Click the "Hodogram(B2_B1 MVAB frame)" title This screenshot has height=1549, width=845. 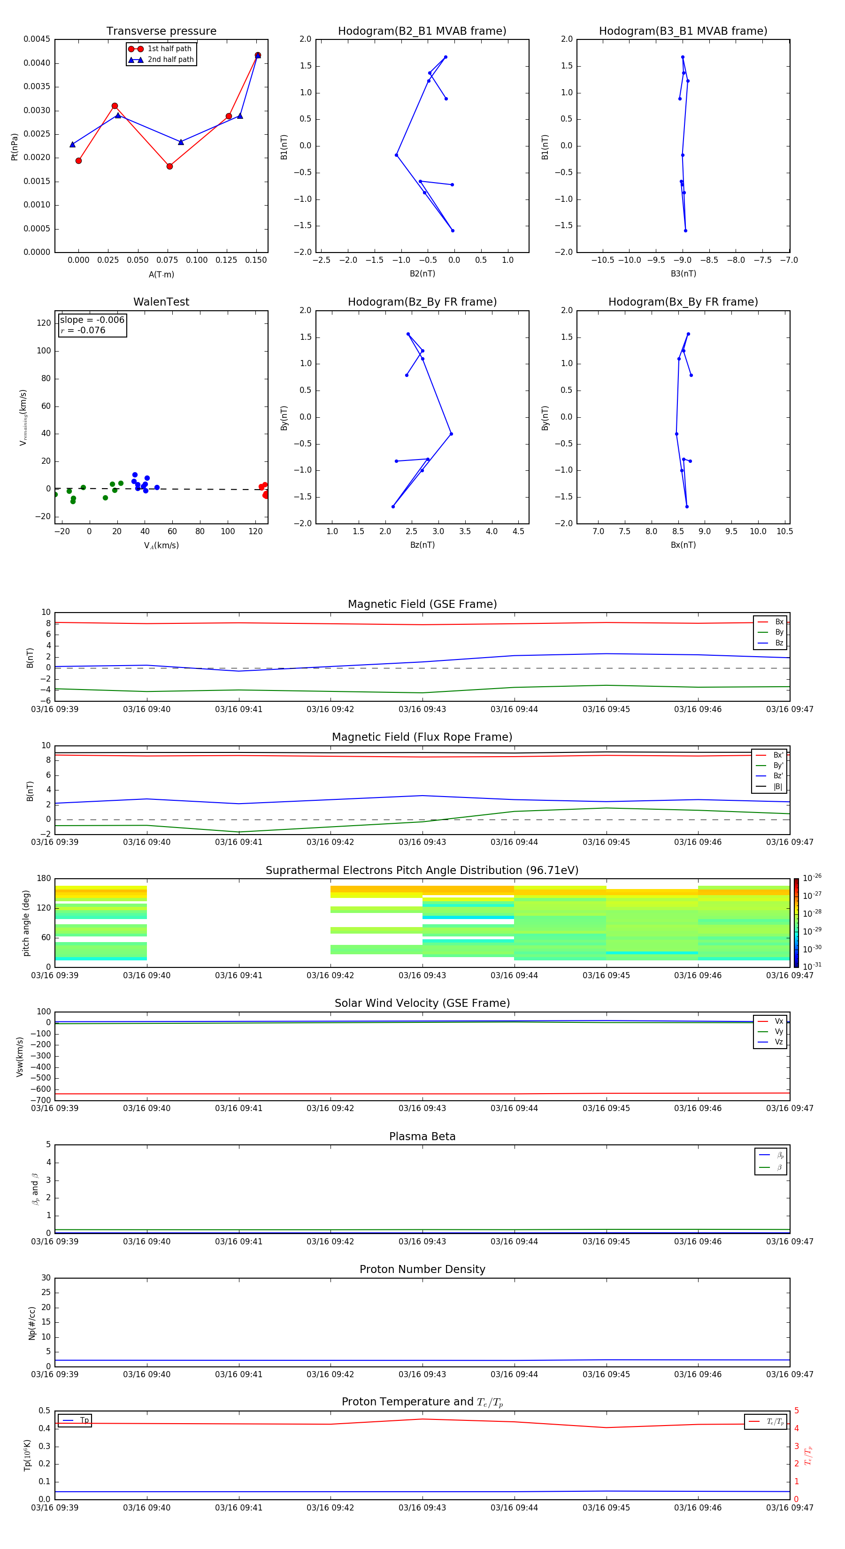tap(422, 31)
